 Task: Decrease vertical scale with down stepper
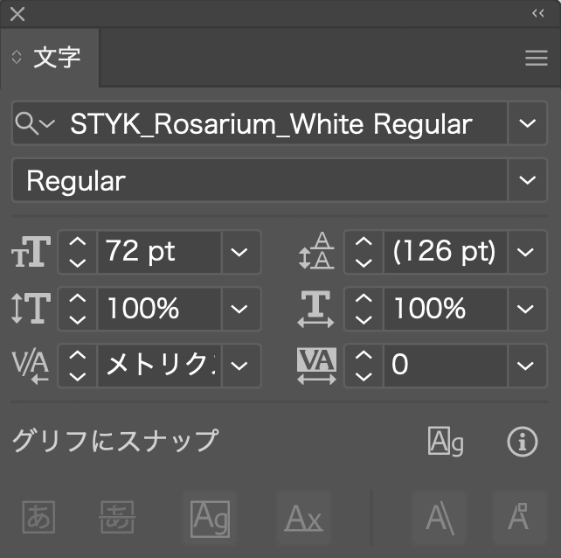pyautogui.click(x=77, y=319)
